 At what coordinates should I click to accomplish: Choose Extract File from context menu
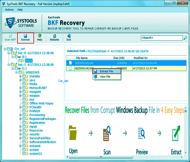pyautogui.click(x=107, y=71)
